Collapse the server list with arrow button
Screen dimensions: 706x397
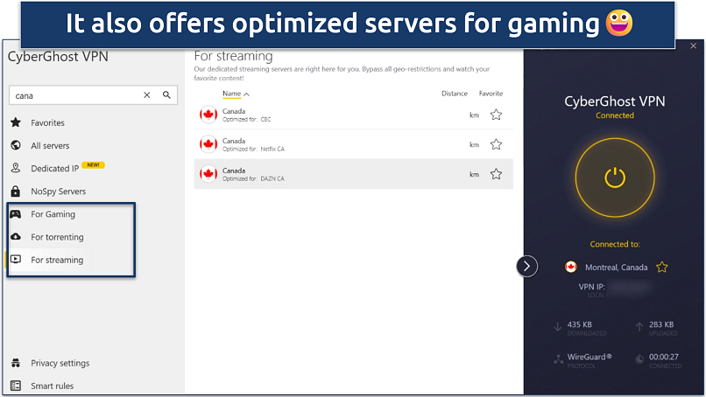click(526, 267)
